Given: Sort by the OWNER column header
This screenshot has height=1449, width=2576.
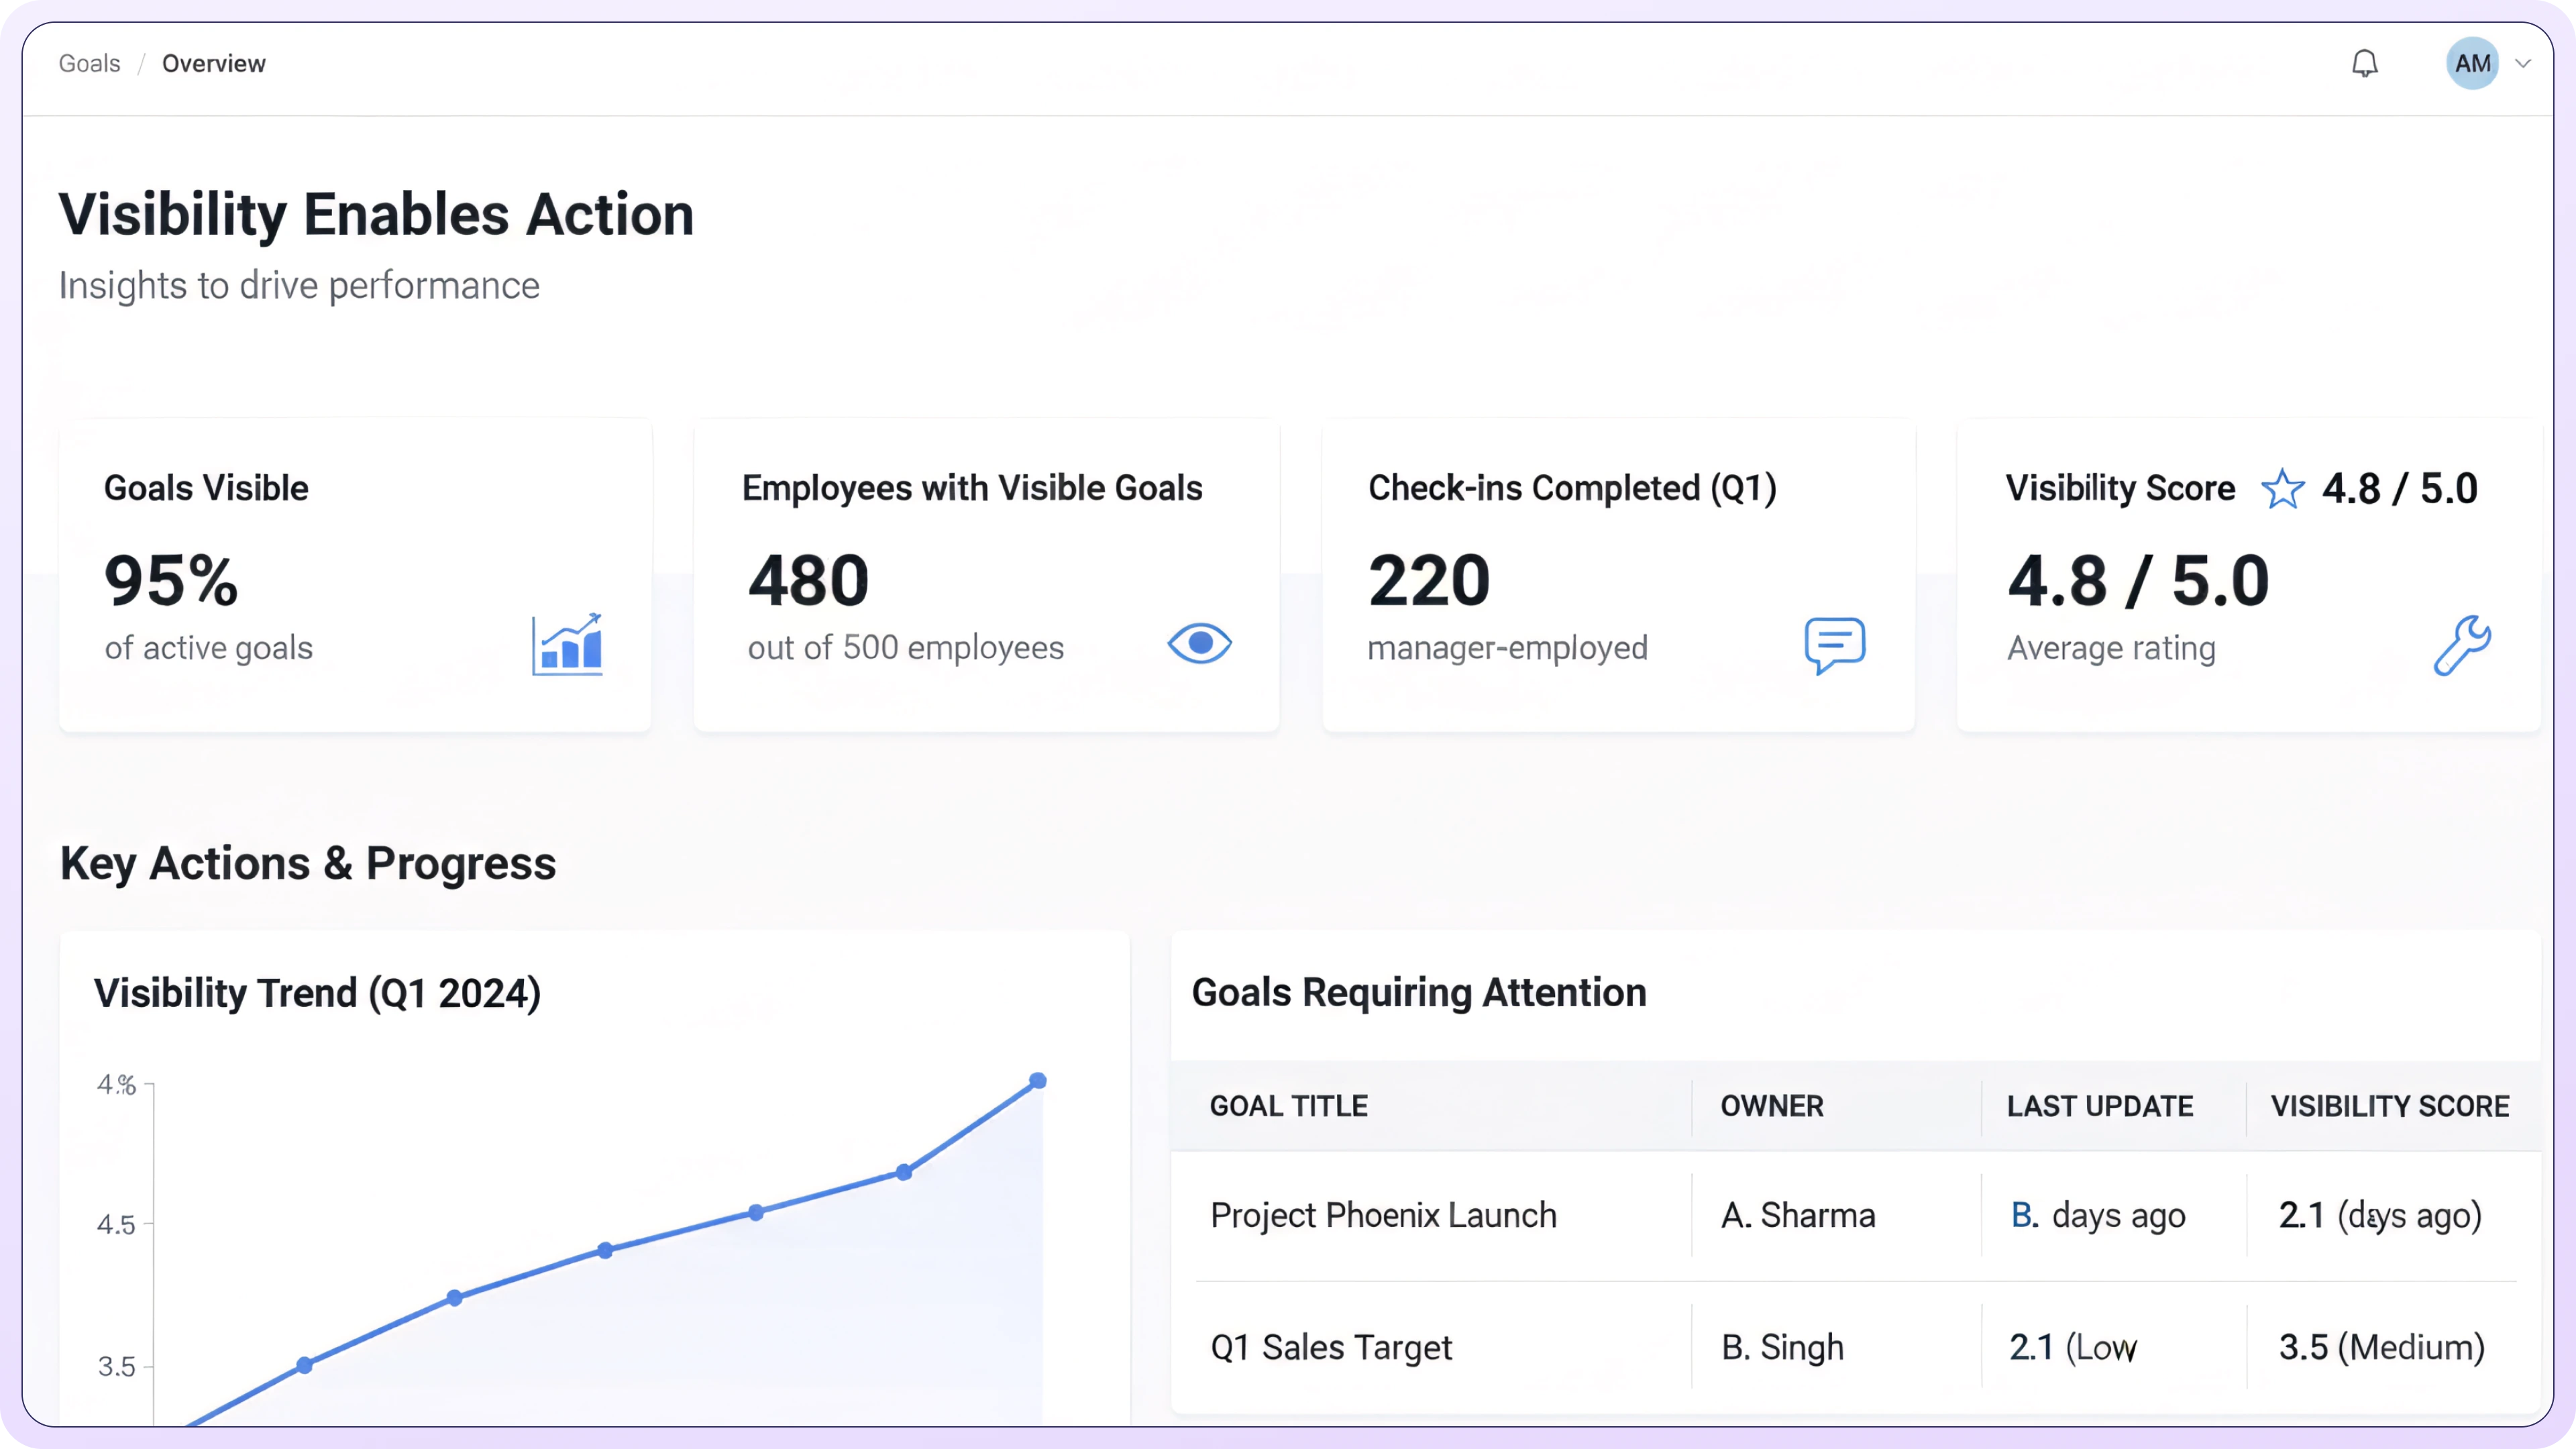Looking at the screenshot, I should tap(1771, 1106).
